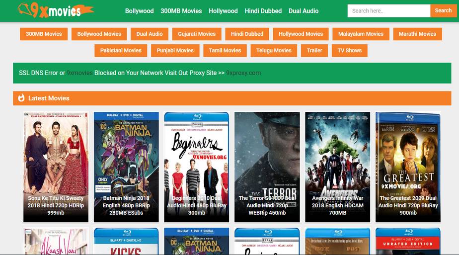Viewport: 459px width, 255px height.
Task: Open the Dual Audio orange category tag
Action: pos(150,34)
